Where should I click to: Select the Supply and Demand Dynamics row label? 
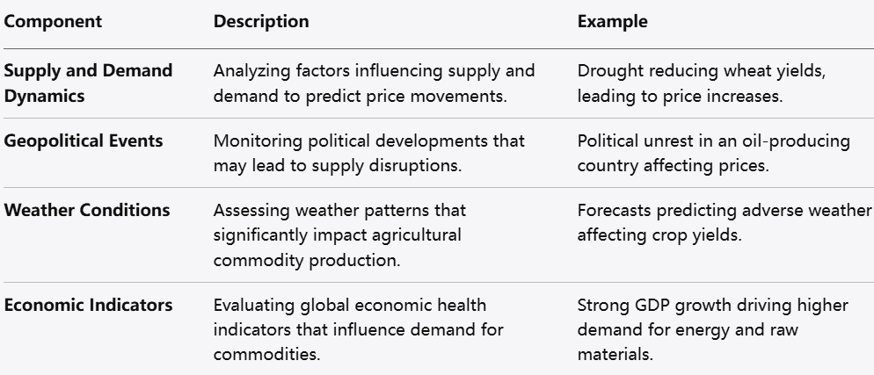tap(88, 83)
